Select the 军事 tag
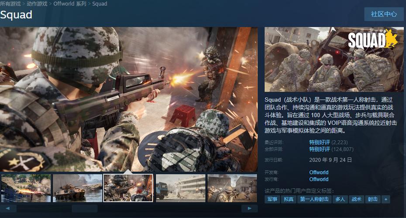 click(272, 199)
